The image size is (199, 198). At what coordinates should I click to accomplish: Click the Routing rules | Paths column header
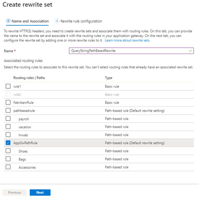pyautogui.click(x=29, y=78)
